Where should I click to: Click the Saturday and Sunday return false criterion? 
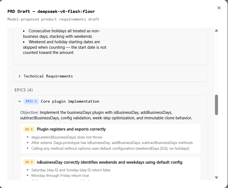click(71, 170)
